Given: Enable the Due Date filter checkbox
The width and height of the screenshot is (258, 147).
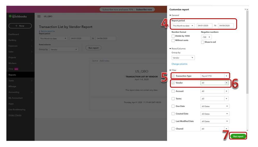Looking at the screenshot, I should click(173, 106).
